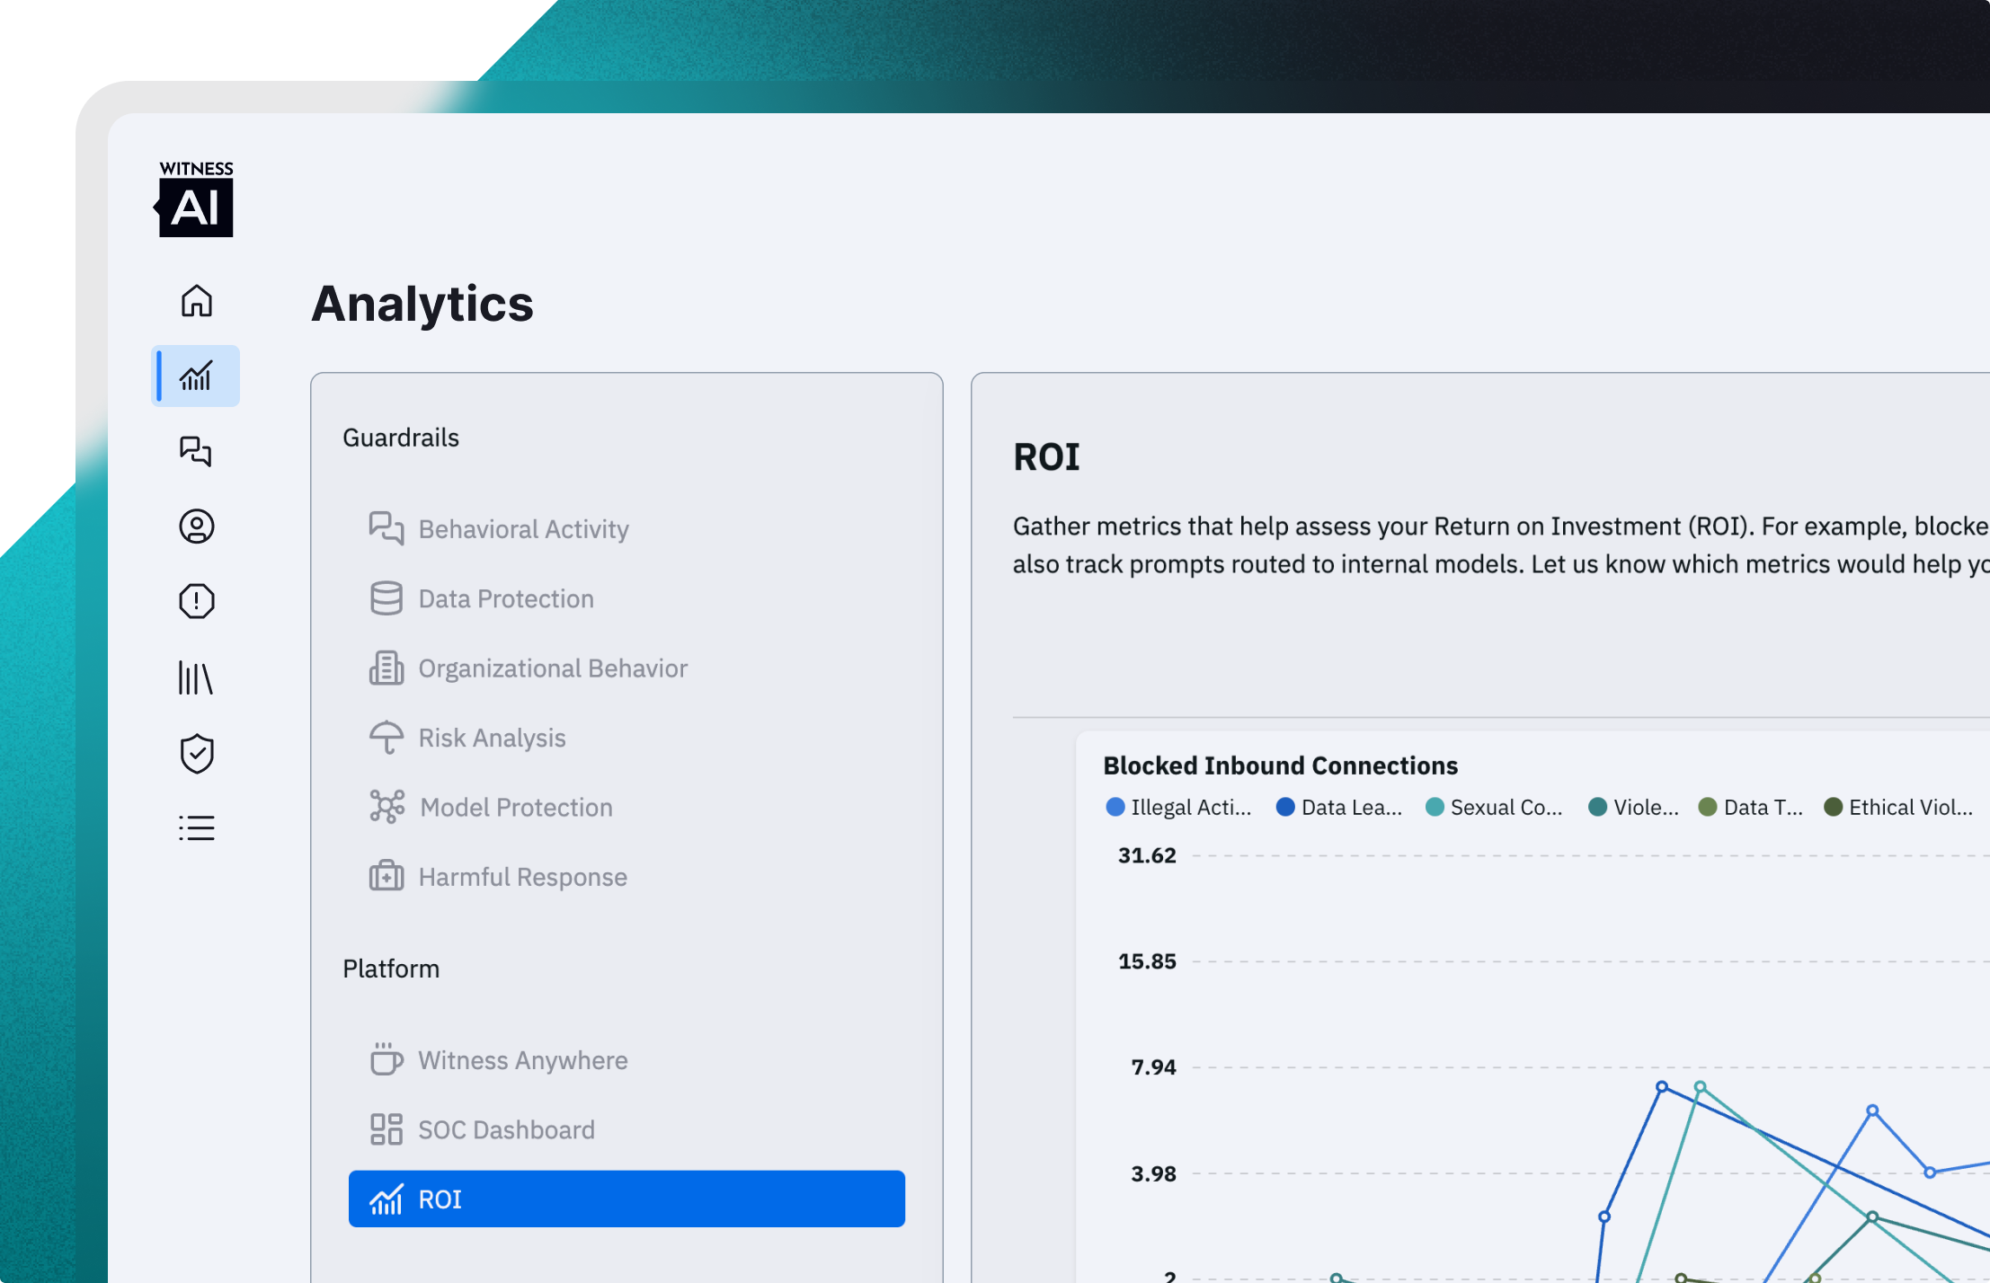This screenshot has height=1283, width=1990.
Task: Click the 3.98 y-axis label
Action: tap(1153, 1173)
